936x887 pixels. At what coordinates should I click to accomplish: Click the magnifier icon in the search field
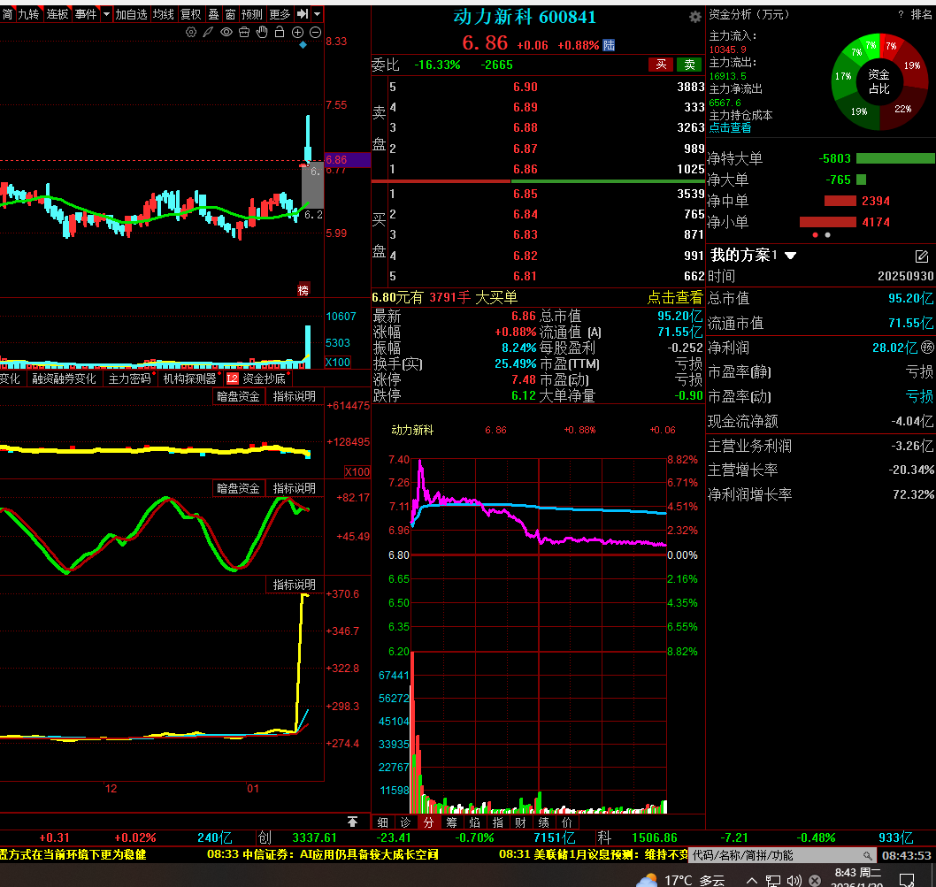[x=867, y=855]
